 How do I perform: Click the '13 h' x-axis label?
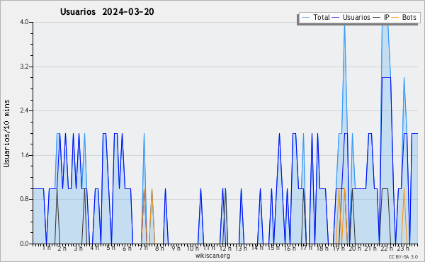(241, 248)
